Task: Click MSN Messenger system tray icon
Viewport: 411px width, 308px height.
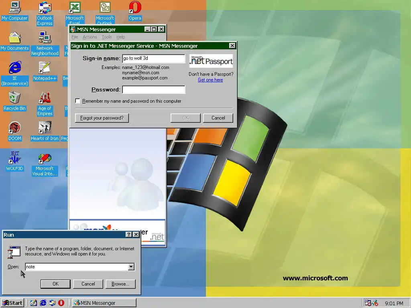Action: pyautogui.click(x=375, y=303)
